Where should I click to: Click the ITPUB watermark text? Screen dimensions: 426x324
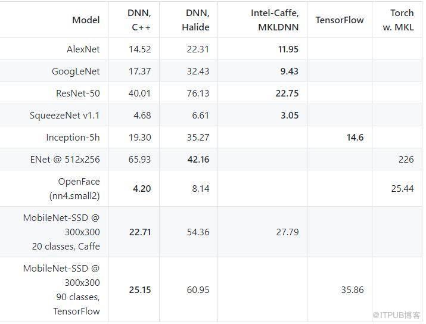pyautogui.click(x=396, y=315)
